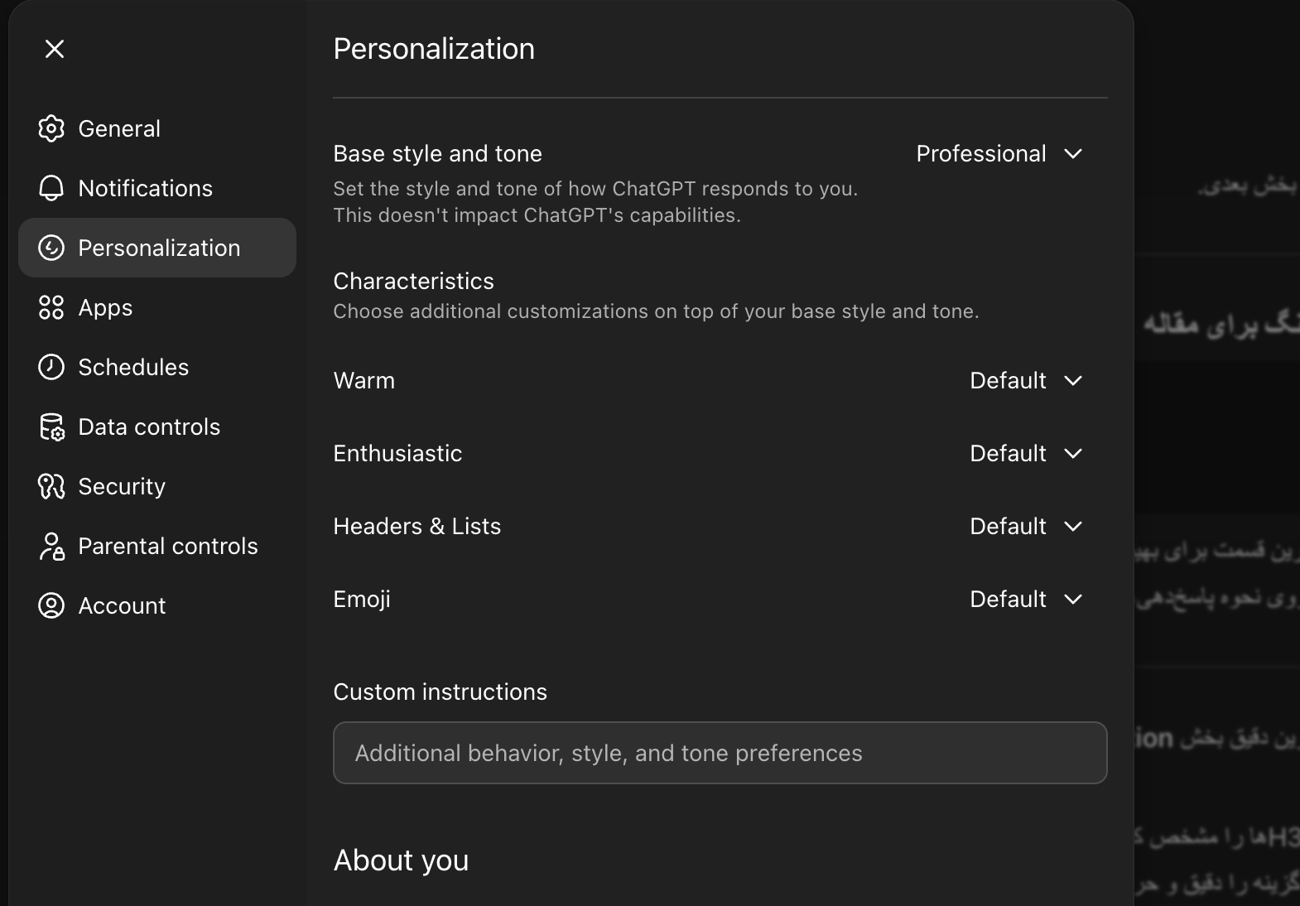Image resolution: width=1300 pixels, height=906 pixels.
Task: Click the About you heading
Action: point(401,860)
